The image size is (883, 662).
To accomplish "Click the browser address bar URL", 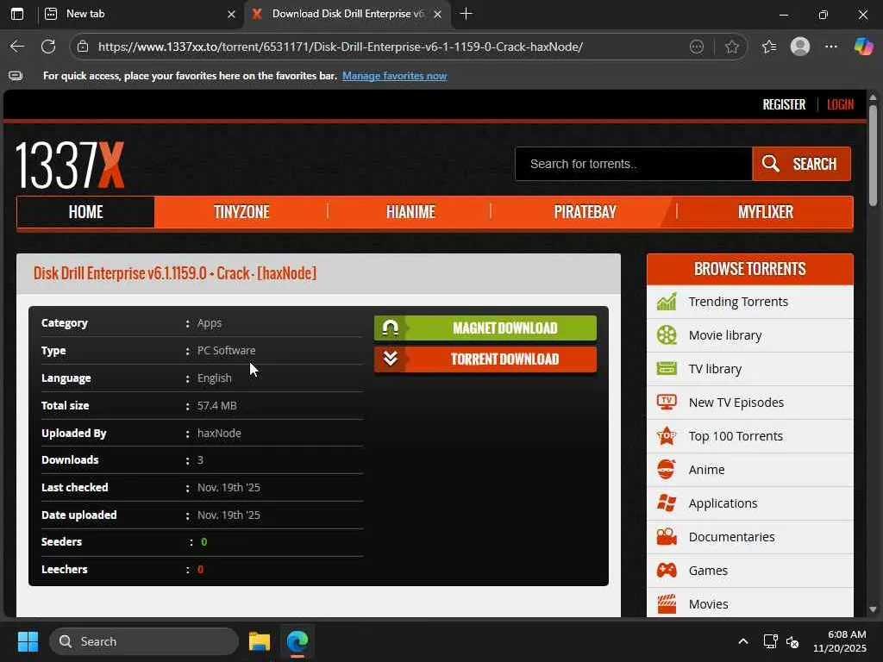I will pos(340,47).
